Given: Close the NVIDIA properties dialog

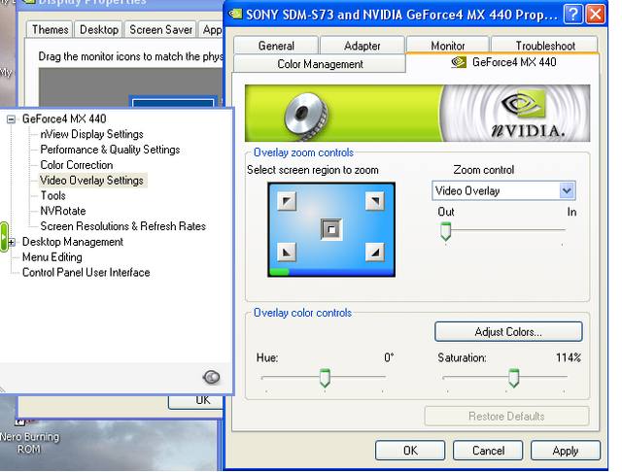Looking at the screenshot, I should 596,15.
